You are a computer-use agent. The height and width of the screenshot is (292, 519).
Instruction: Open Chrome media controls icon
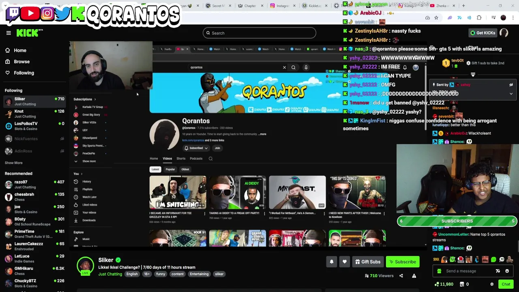pyautogui.click(x=493, y=18)
